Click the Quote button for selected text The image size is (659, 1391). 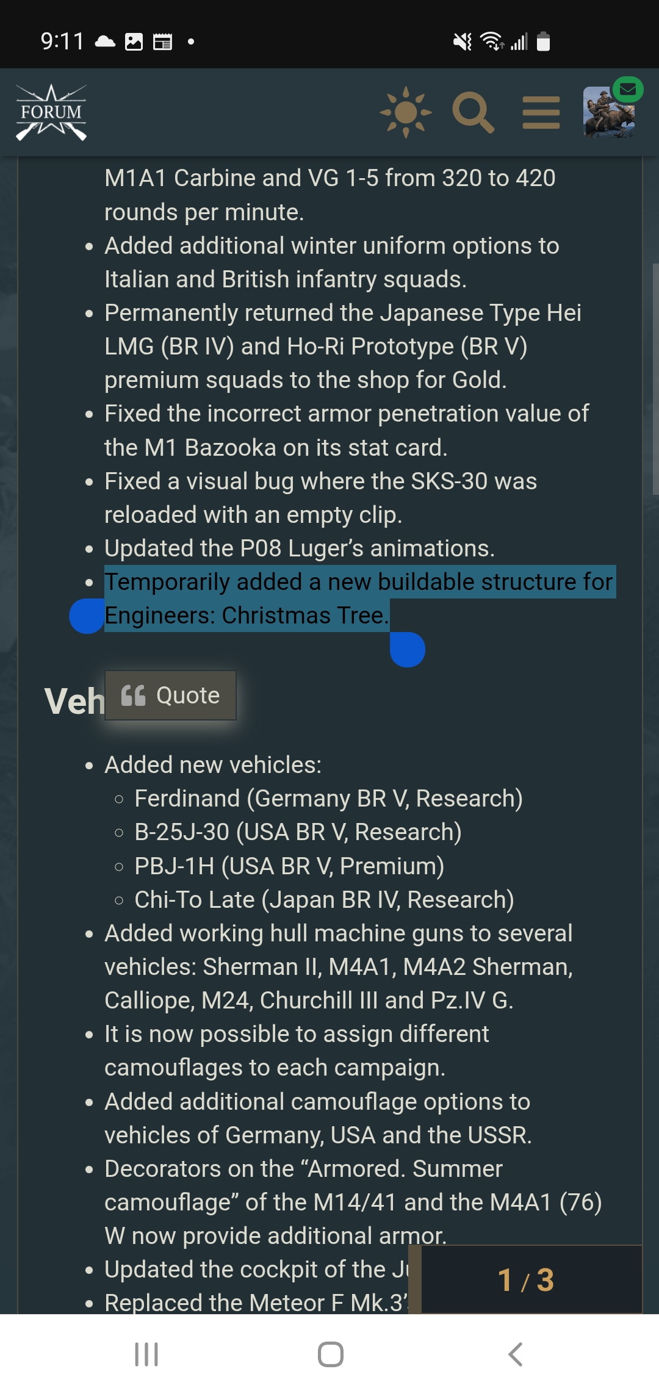tap(171, 695)
